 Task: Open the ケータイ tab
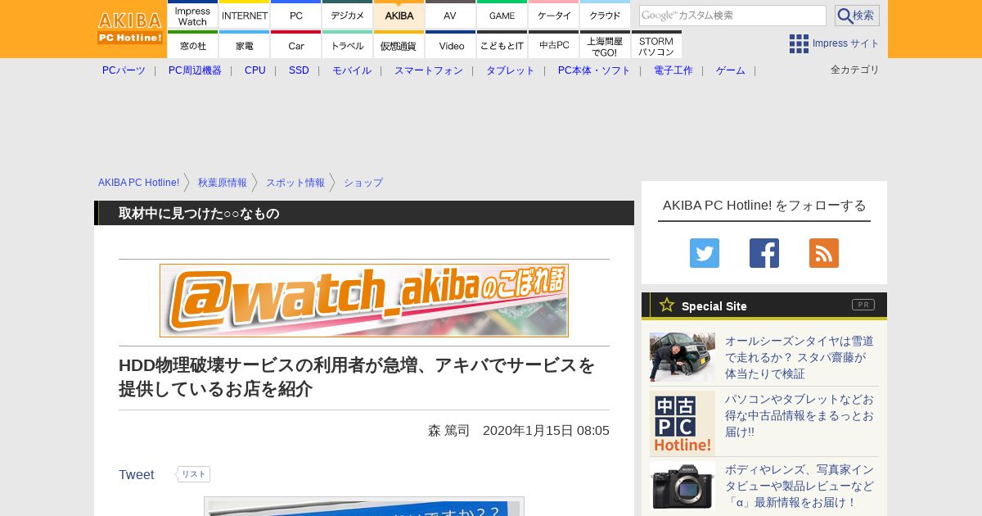[x=553, y=14]
